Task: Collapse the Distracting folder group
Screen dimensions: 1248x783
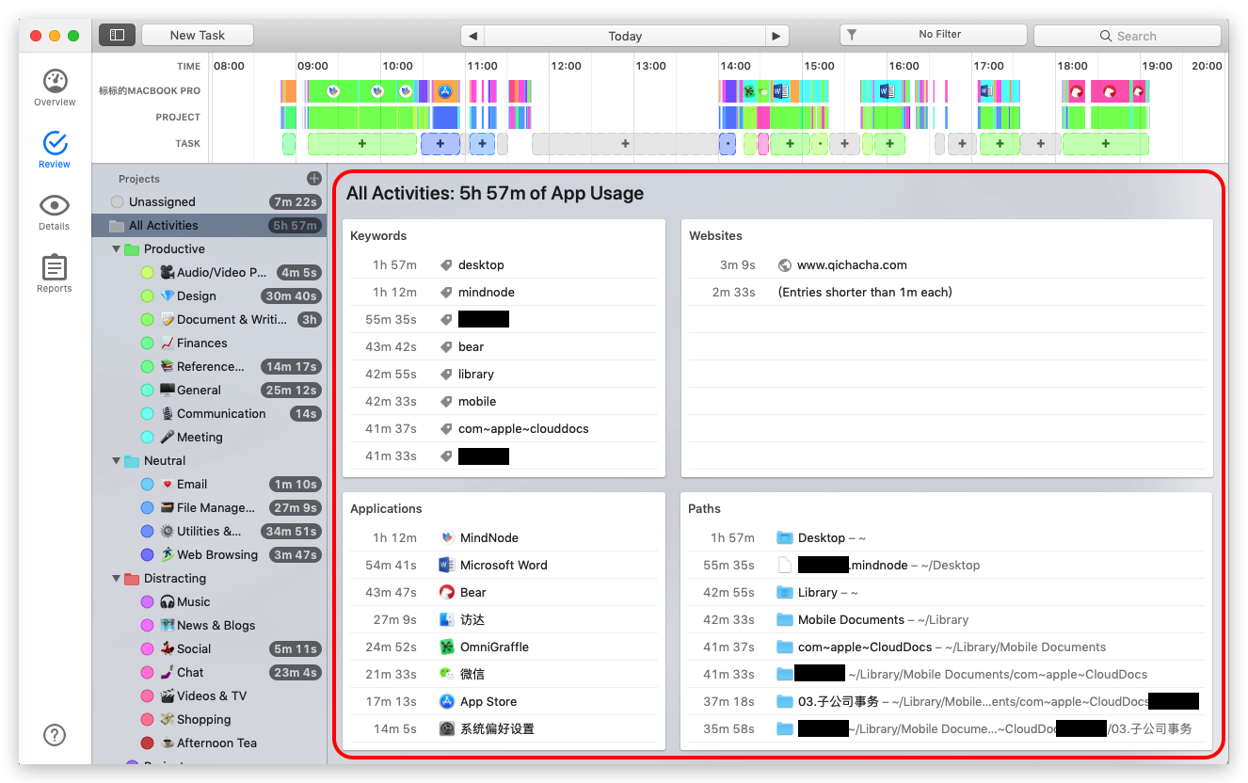Action: 117,579
